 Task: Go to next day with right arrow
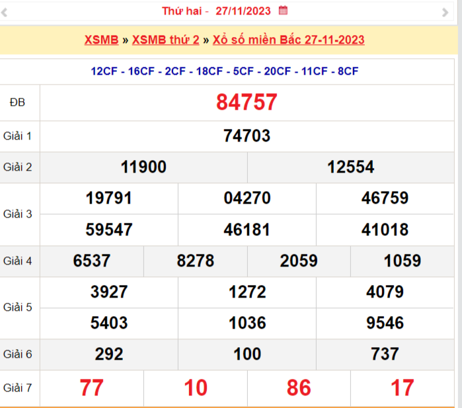(x=445, y=12)
